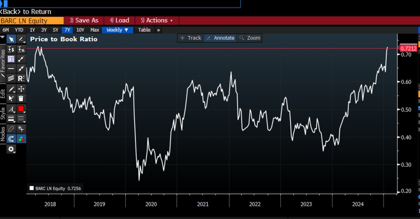Image resolution: width=420 pixels, height=219 pixels.
Task: Open more chart options with the chevron
Action: pyautogui.click(x=159, y=30)
